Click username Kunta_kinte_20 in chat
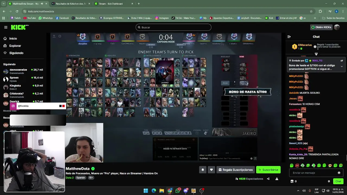This screenshot has height=195, width=347. click(x=298, y=154)
